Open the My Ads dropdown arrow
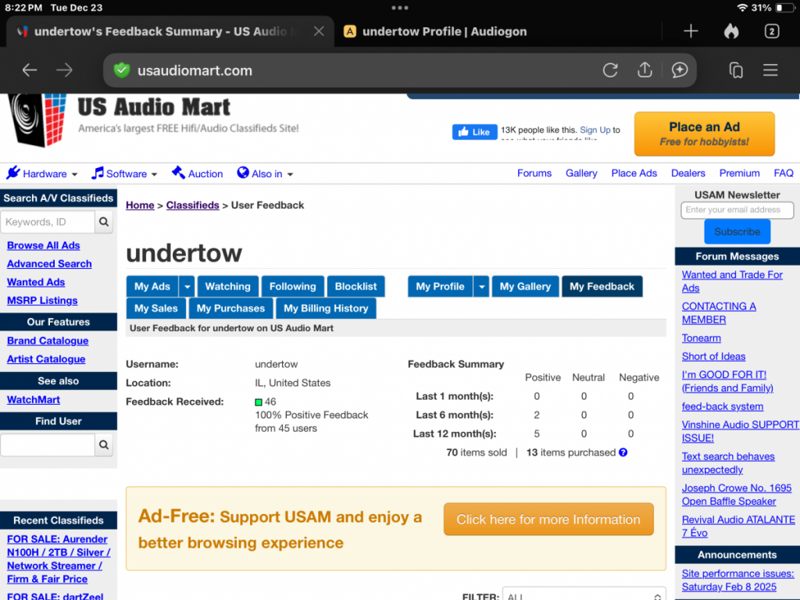 point(187,287)
